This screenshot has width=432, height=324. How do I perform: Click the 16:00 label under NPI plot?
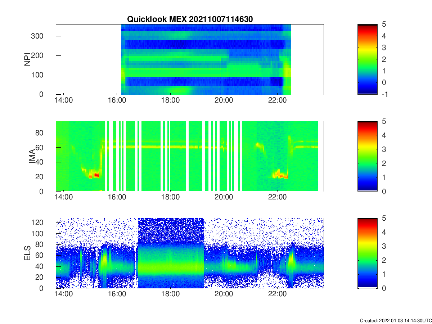point(117,101)
